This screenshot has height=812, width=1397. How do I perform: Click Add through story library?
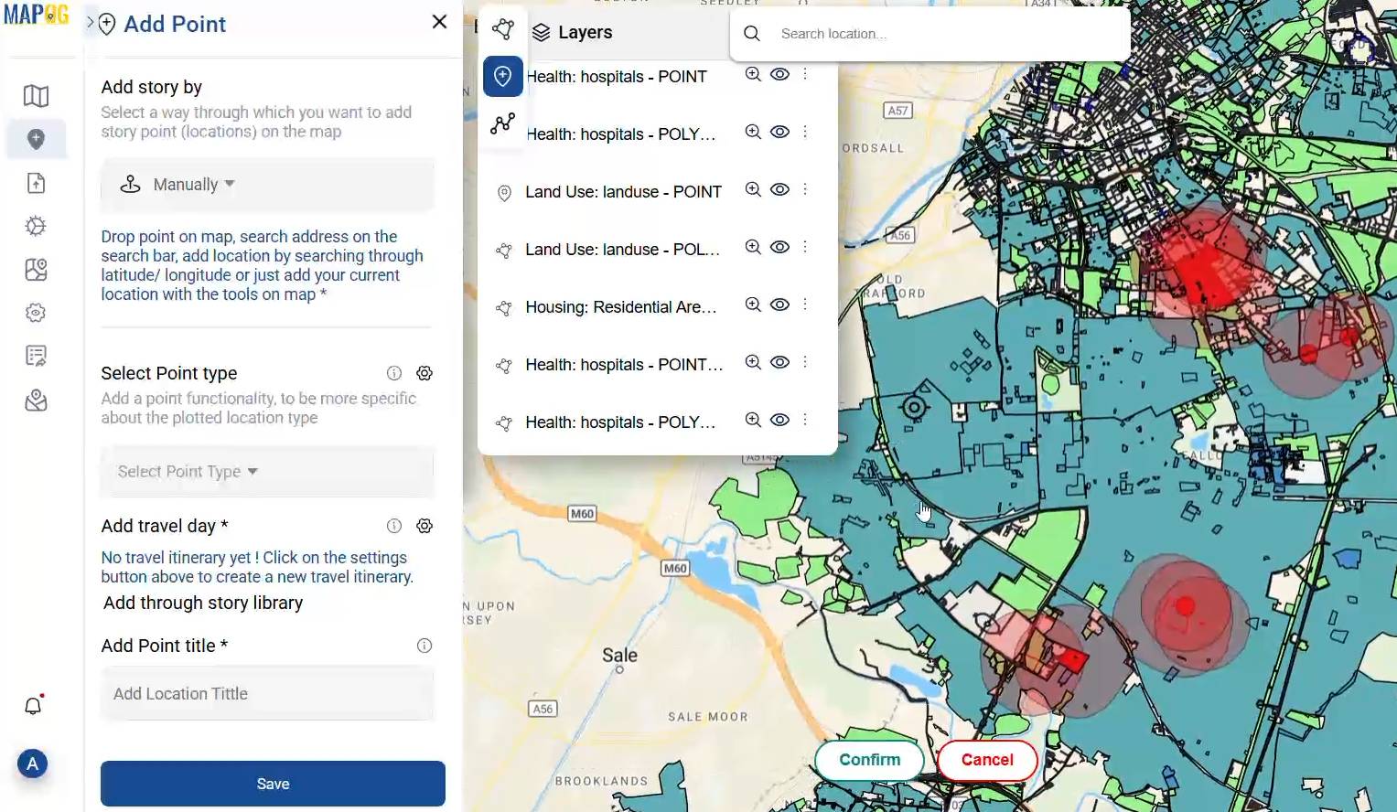coord(203,603)
